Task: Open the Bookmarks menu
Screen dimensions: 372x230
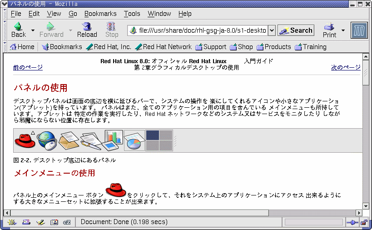Action: pos(100,14)
